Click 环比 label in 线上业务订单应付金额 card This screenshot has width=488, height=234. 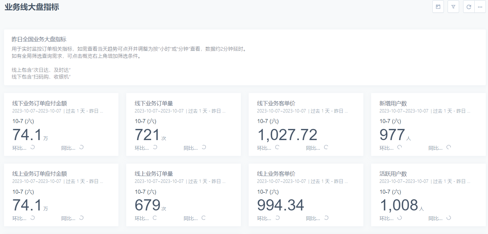click(x=19, y=219)
